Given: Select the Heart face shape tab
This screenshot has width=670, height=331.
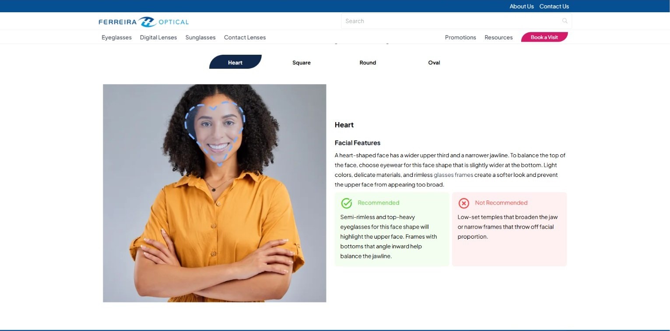Looking at the screenshot, I should pyautogui.click(x=235, y=62).
